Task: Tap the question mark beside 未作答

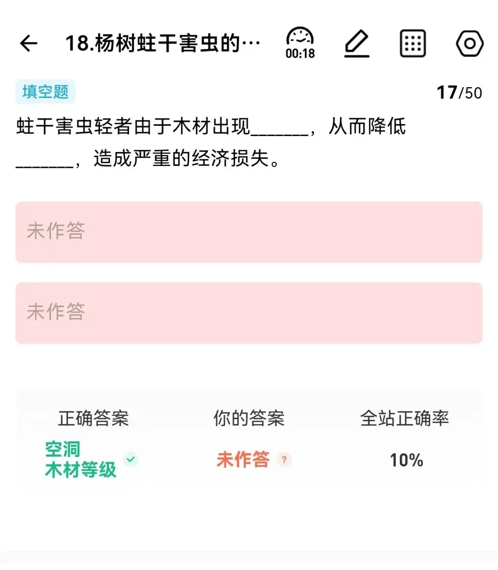Action: point(284,459)
